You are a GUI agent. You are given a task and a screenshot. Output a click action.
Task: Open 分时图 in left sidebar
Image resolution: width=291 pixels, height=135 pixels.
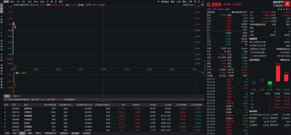pos(2,9)
